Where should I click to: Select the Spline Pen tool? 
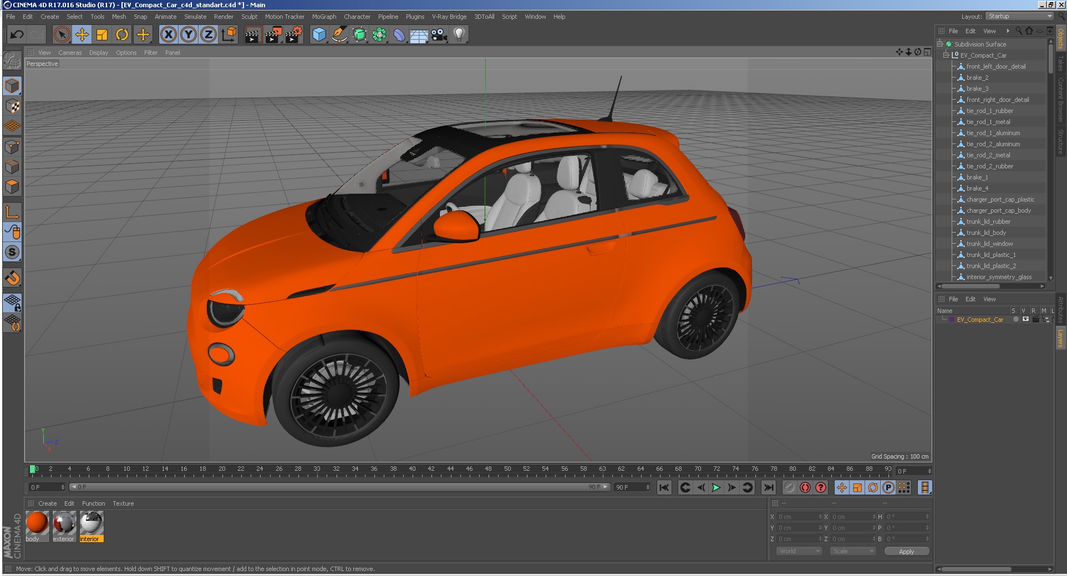(x=339, y=35)
